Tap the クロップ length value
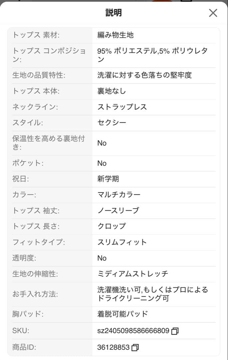The width and height of the screenshot is (228, 360). (x=112, y=226)
